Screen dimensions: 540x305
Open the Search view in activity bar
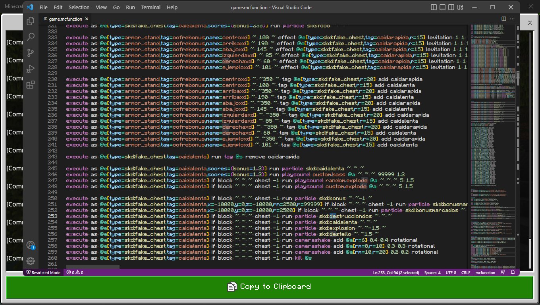coord(31,37)
